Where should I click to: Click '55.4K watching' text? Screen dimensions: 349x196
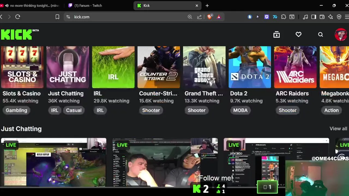pos(20,101)
